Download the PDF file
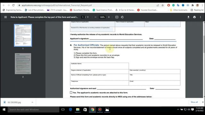This screenshot has width=205, height=115. click(188, 17)
